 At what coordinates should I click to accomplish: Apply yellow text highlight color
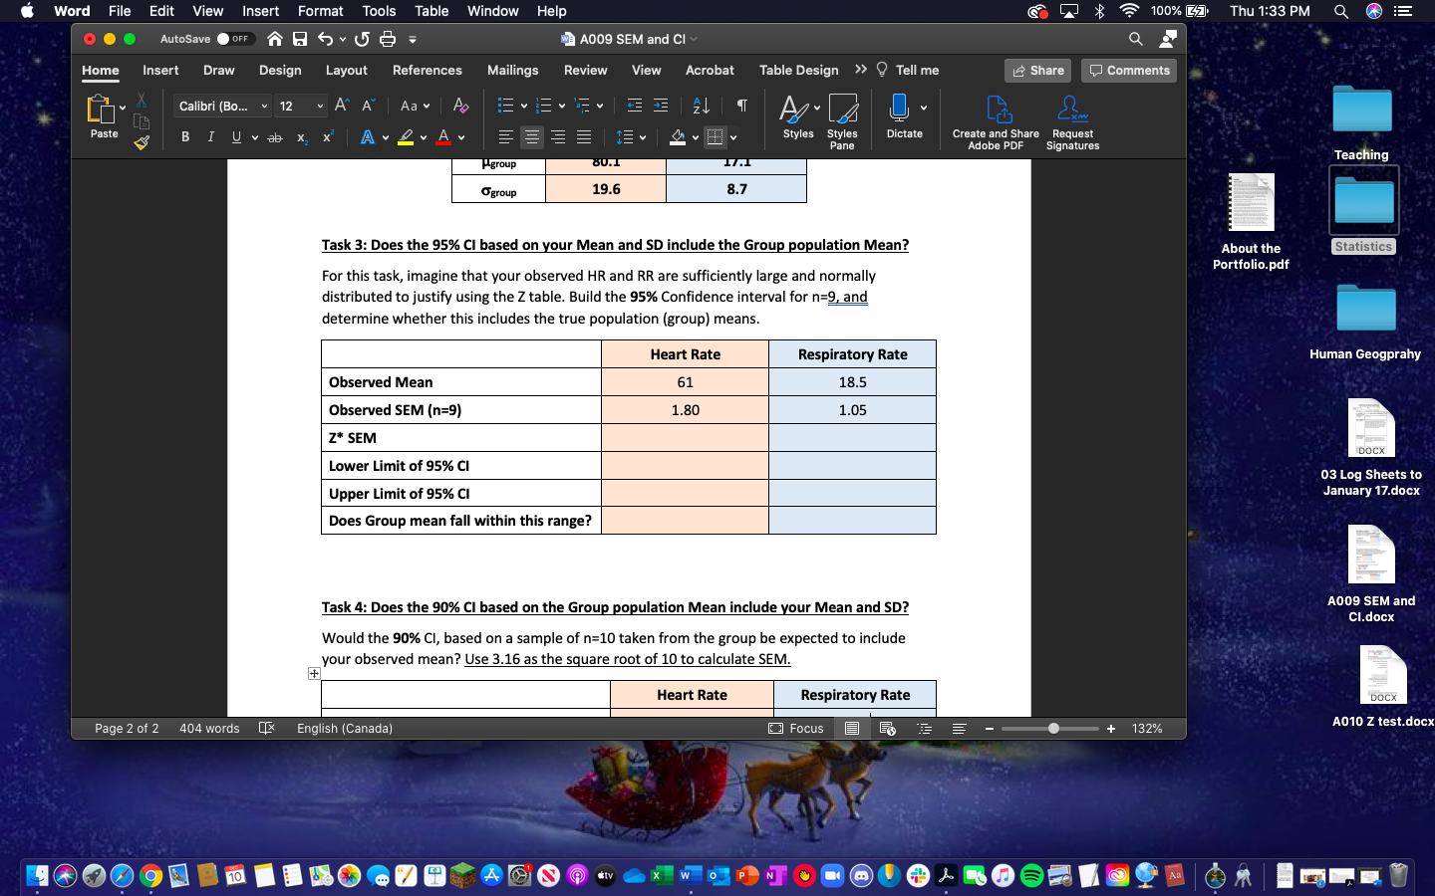[x=405, y=137]
